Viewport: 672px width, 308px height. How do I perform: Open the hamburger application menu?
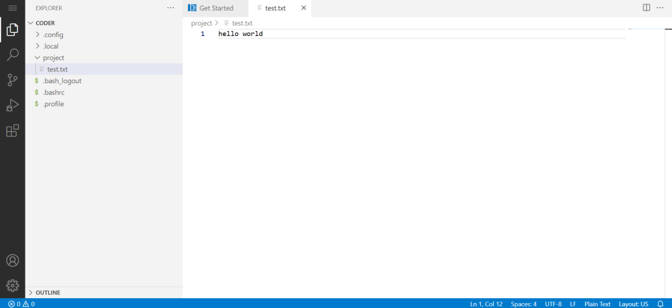coord(12,8)
